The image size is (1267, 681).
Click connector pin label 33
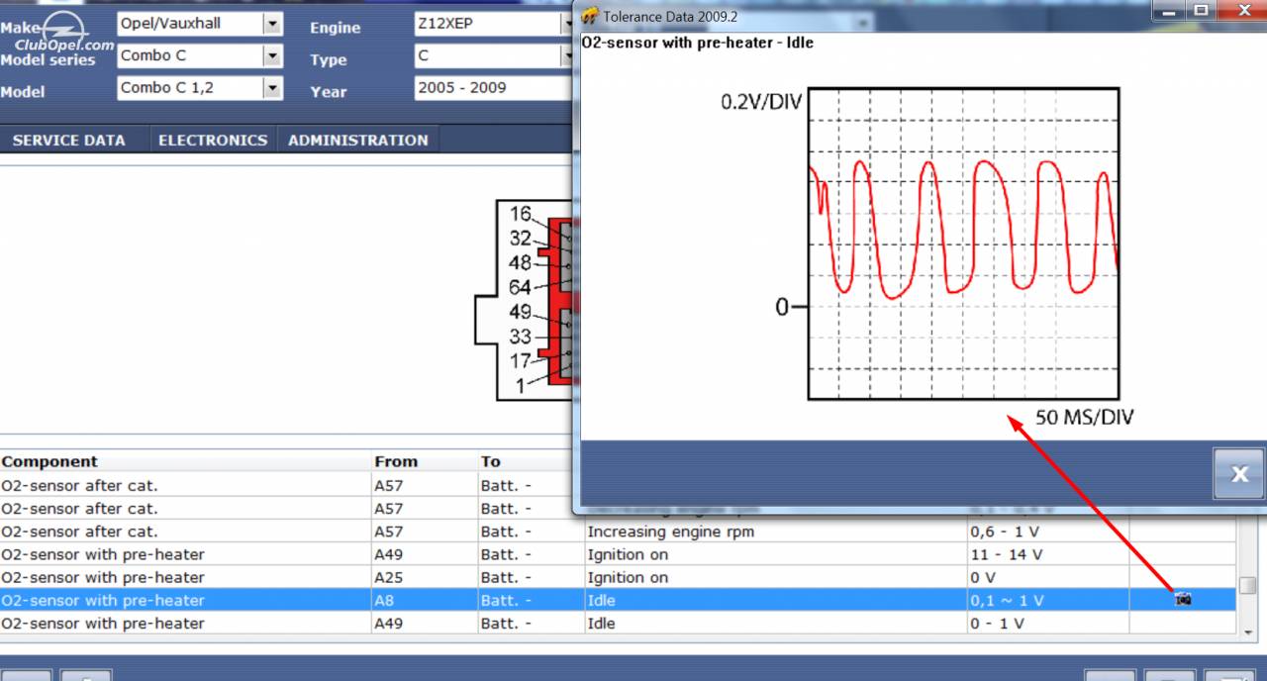521,337
